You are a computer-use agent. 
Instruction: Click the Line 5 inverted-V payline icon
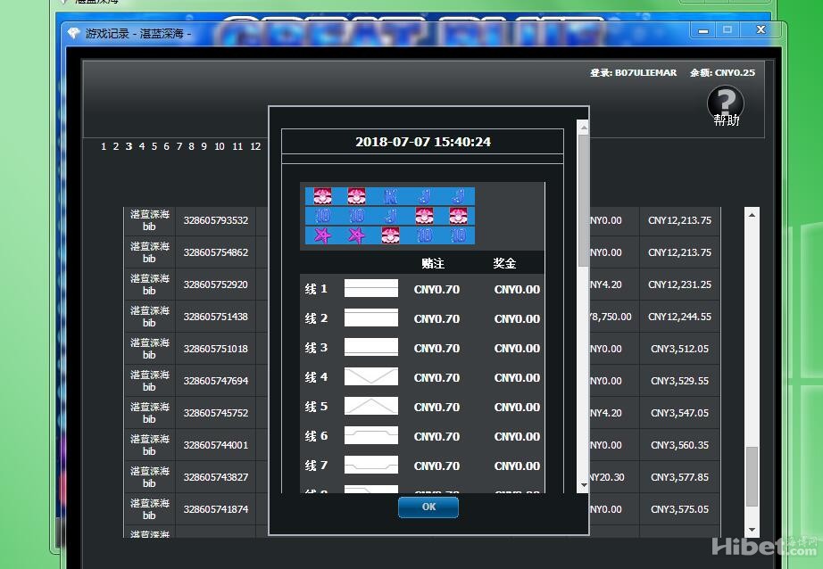(371, 407)
